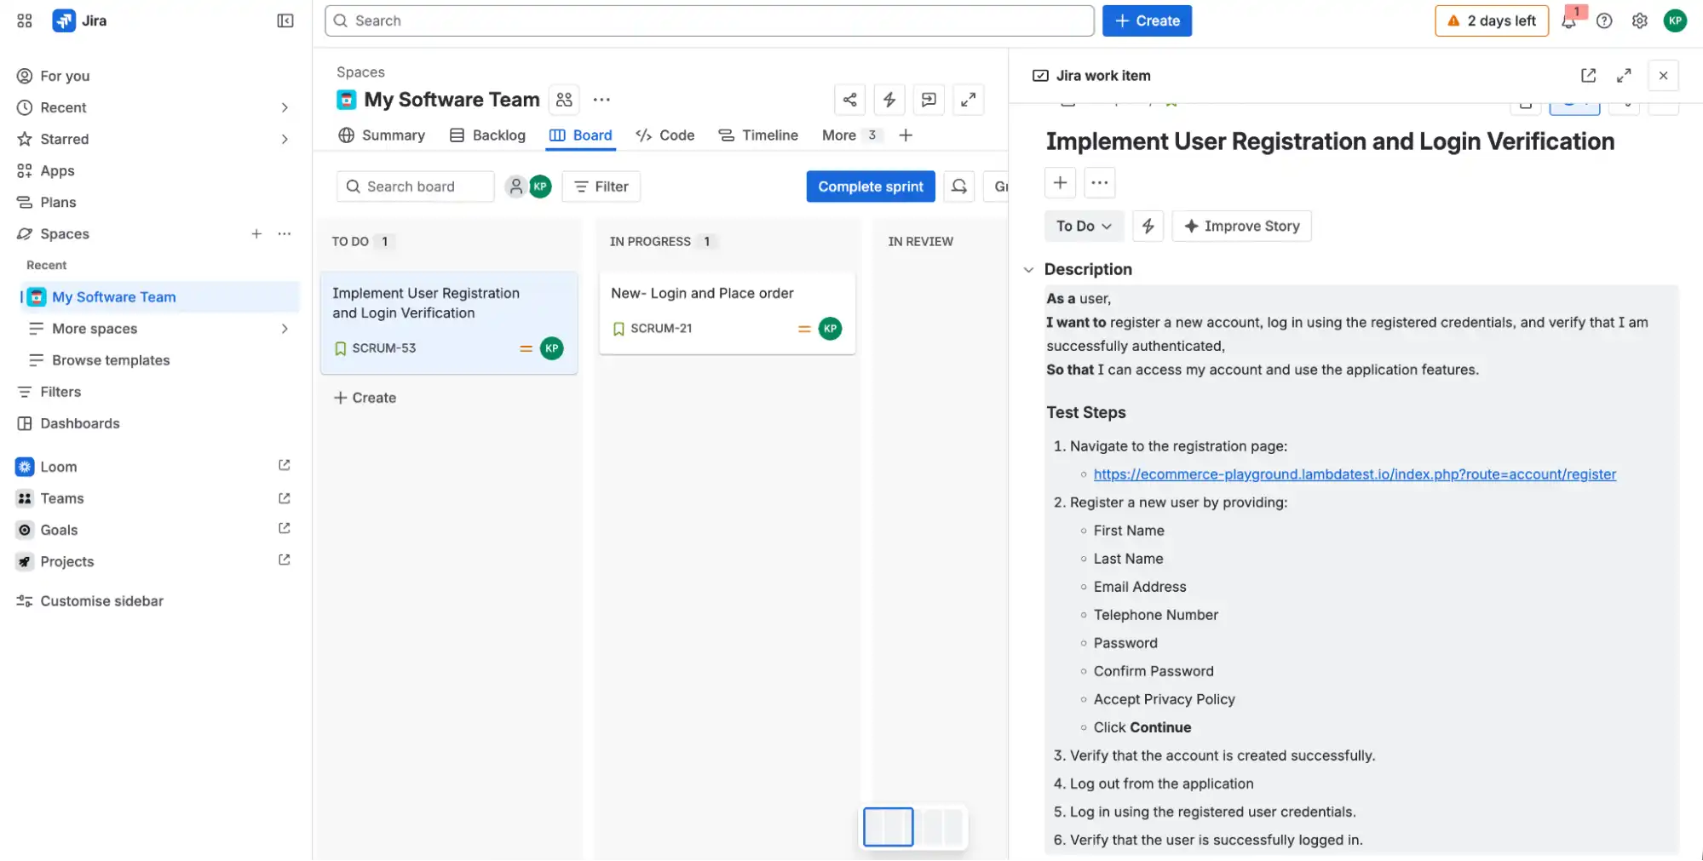This screenshot has height=861, width=1703.
Task: Expand the Starred submenu chevron
Action: coord(285,139)
